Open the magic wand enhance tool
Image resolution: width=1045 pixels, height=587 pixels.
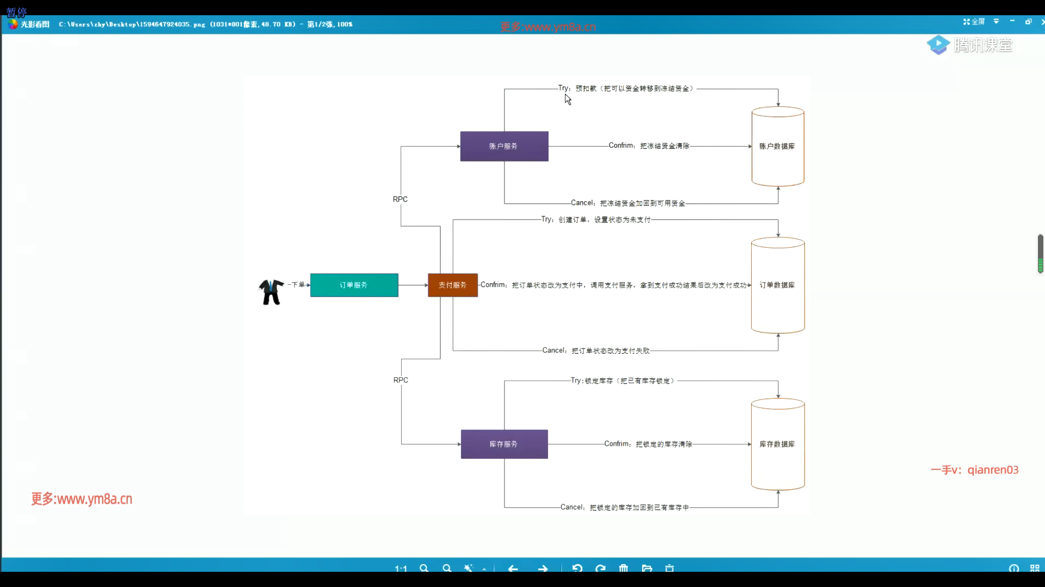pyautogui.click(x=468, y=569)
